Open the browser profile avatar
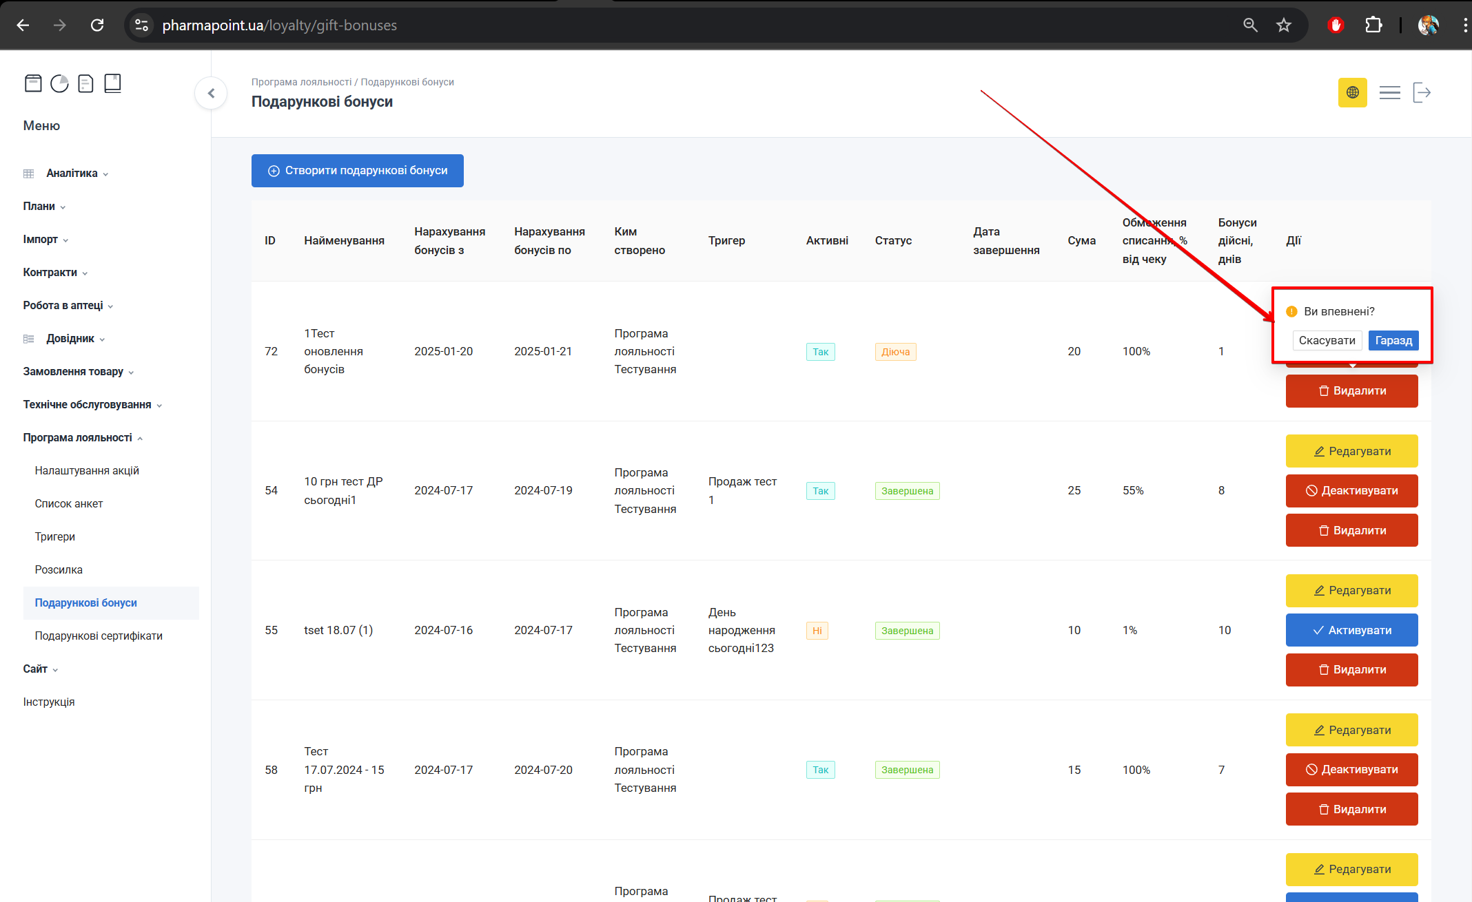 tap(1428, 25)
